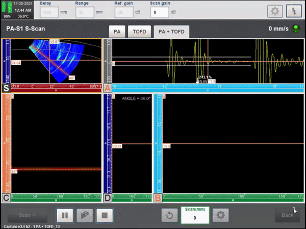Click the C-scan orange vertical ruler

(x=7, y=143)
